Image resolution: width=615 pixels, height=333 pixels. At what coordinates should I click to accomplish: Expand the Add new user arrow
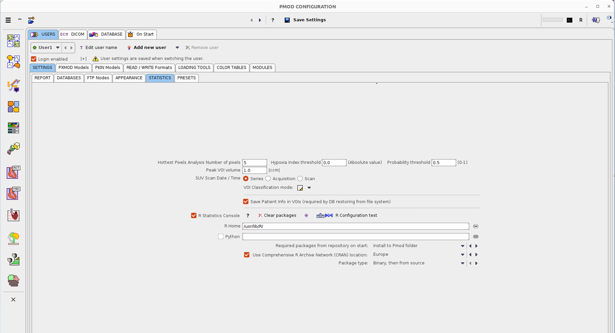(x=177, y=48)
